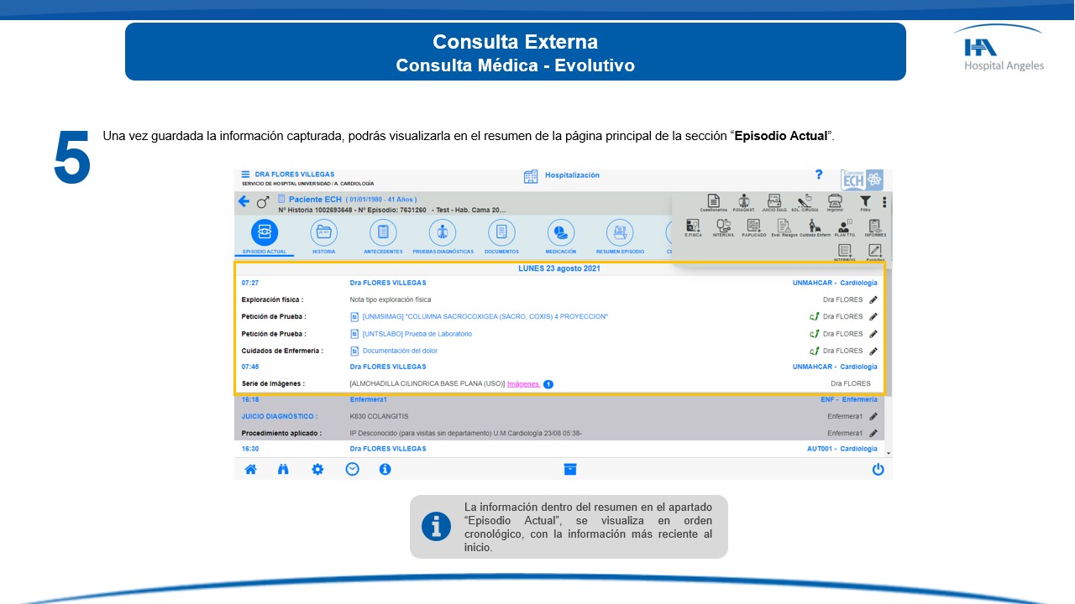Open the Cuestionarios tool

713,202
